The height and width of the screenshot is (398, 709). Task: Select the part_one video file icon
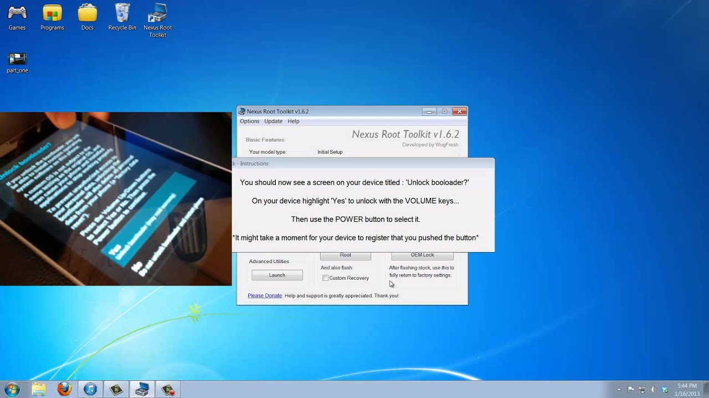[17, 63]
